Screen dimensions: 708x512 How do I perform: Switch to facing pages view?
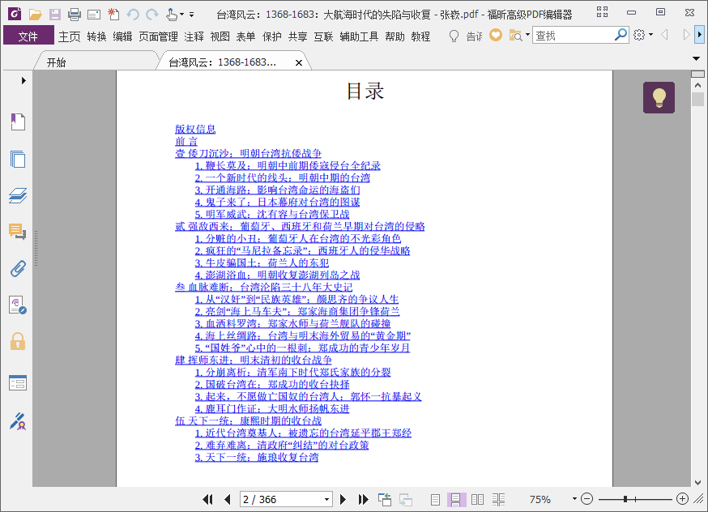(477, 499)
